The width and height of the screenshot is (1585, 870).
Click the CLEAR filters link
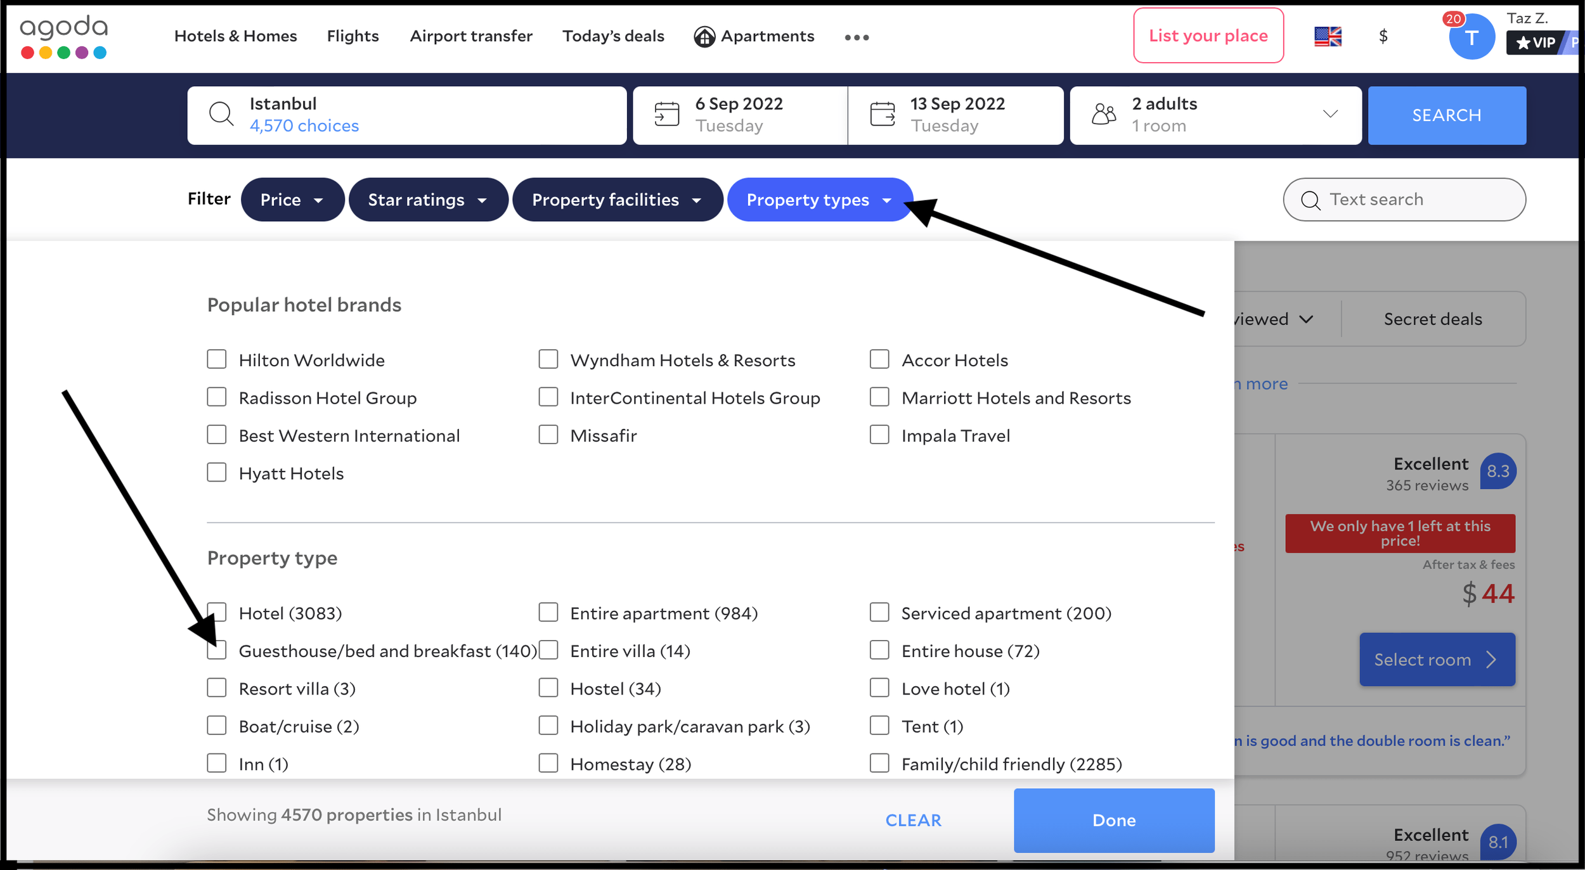pyautogui.click(x=913, y=820)
